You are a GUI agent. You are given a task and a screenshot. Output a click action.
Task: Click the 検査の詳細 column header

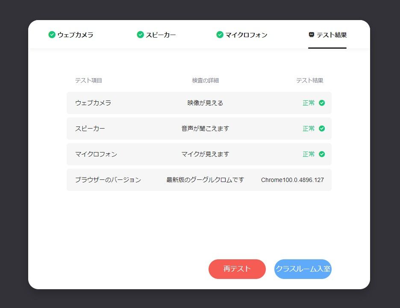point(205,80)
